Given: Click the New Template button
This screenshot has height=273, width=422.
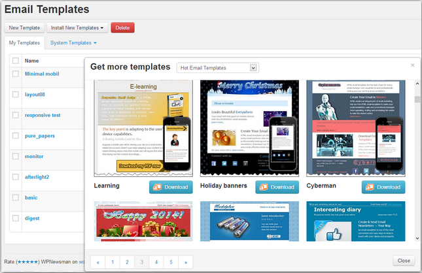Looking at the screenshot, I should tap(23, 27).
